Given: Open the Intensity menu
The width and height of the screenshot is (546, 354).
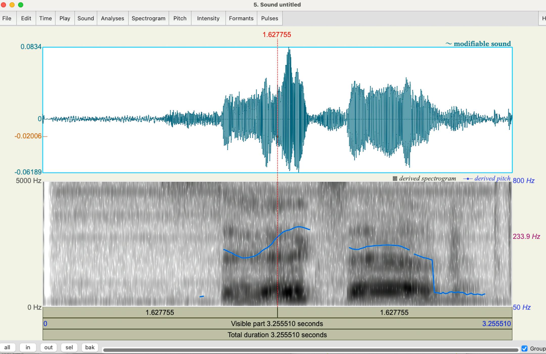Looking at the screenshot, I should coord(208,18).
